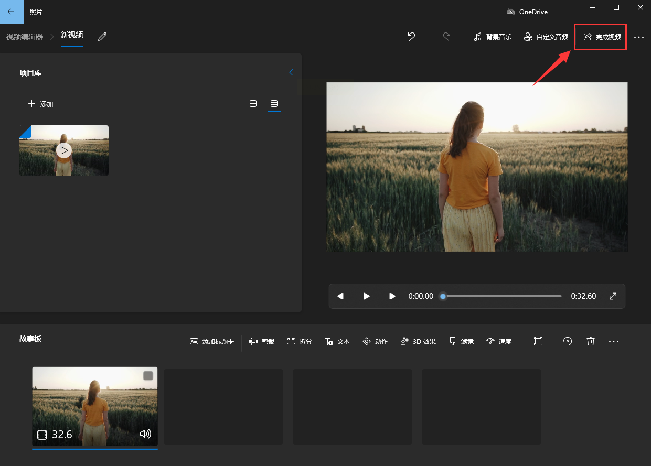Click 完成视频 to finish video
The image size is (651, 466).
[602, 37]
